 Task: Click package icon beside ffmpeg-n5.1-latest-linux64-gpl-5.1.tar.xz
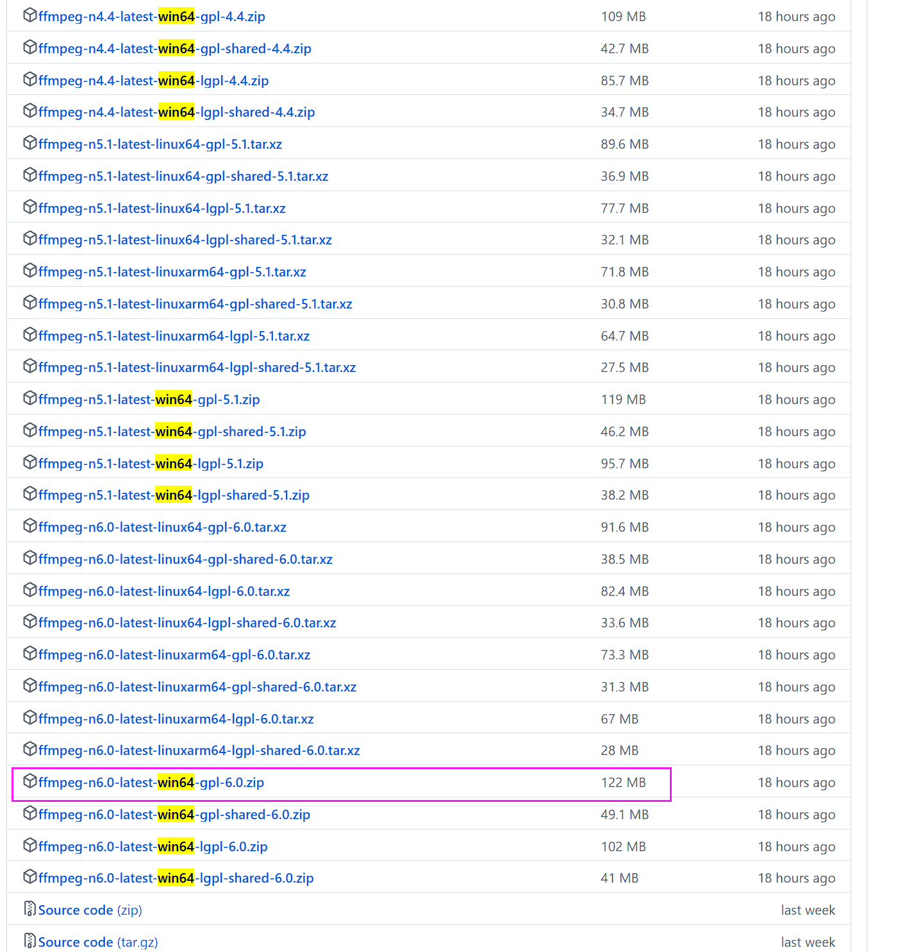pos(29,143)
